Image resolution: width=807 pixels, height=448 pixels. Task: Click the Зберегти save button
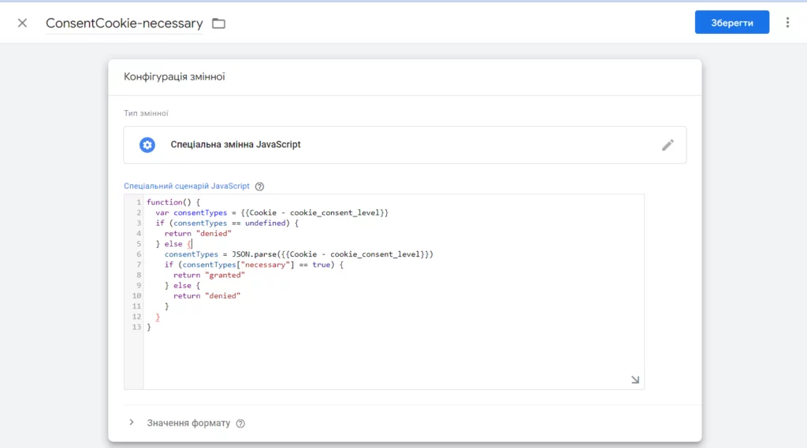(732, 22)
